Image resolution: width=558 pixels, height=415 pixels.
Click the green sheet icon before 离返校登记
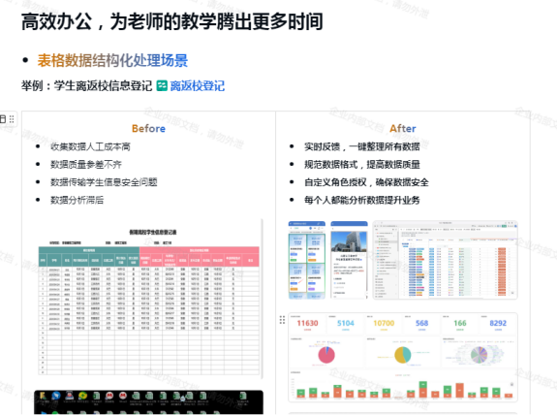coord(162,86)
